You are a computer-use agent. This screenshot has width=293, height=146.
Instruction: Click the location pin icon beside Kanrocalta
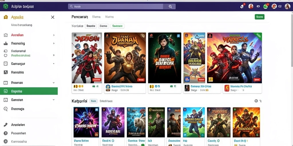[x=6, y=141]
